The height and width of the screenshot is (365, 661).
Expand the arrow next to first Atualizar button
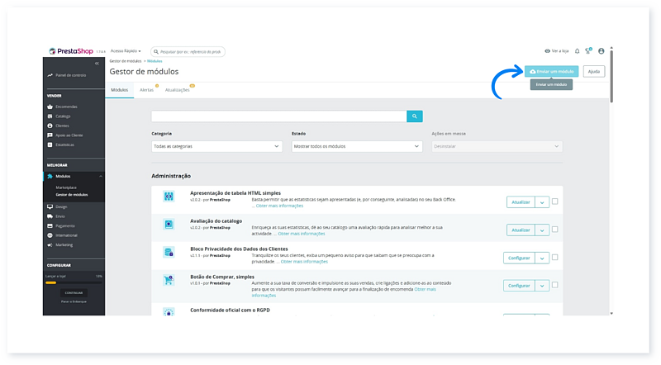click(542, 201)
